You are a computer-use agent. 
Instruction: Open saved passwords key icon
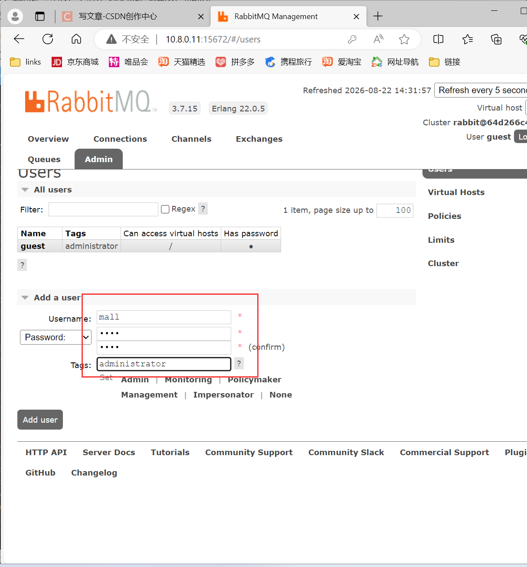tap(352, 39)
